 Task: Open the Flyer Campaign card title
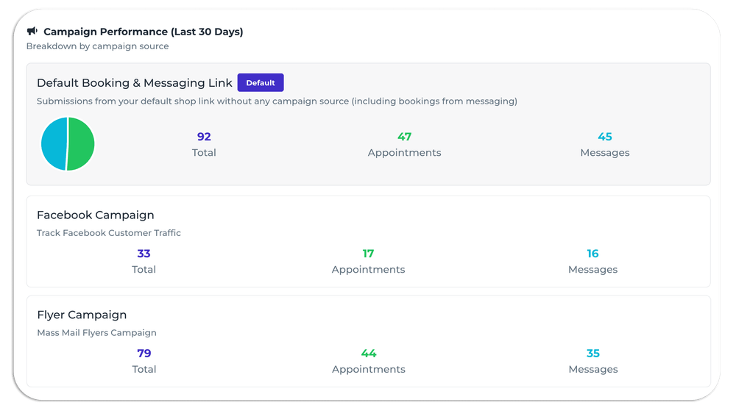[x=82, y=315]
